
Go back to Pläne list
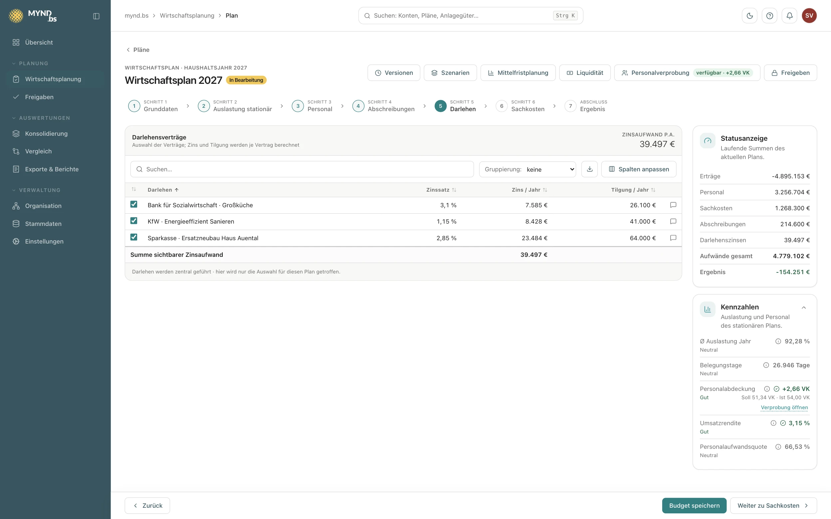click(x=138, y=50)
